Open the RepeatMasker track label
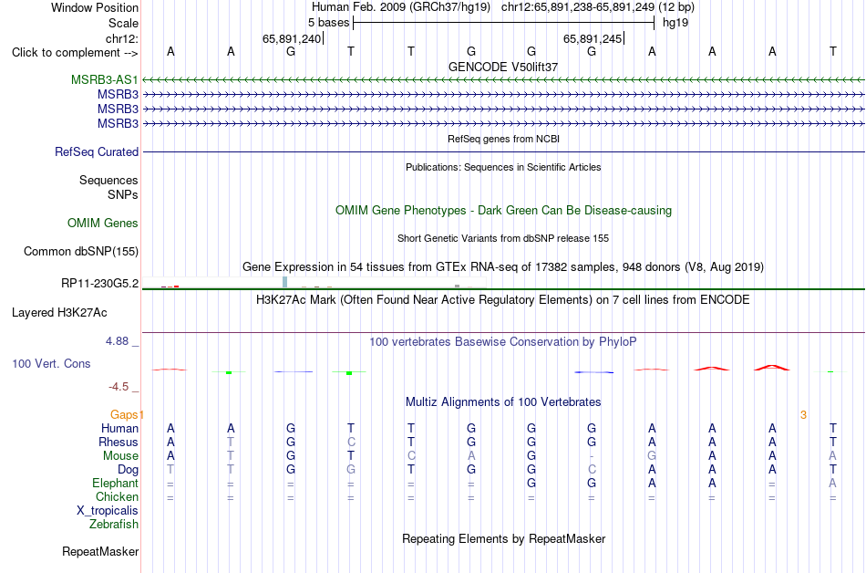This screenshot has height=573, width=866. point(100,551)
